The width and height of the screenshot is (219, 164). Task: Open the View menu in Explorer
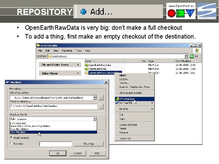click(x=56, y=51)
